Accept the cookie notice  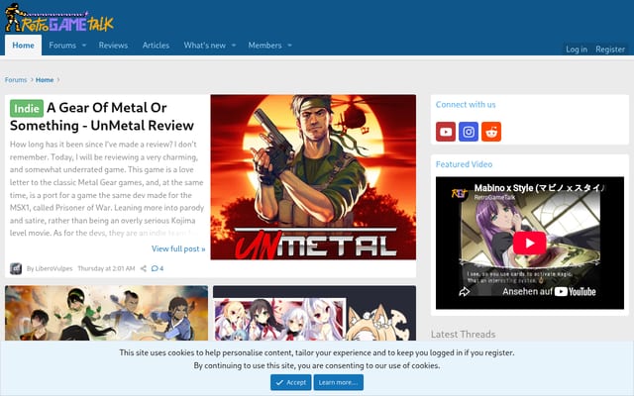coord(291,382)
